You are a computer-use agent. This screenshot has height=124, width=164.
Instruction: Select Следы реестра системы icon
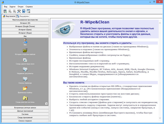(25, 98)
